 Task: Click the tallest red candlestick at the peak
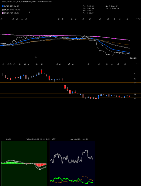[41, 72]
